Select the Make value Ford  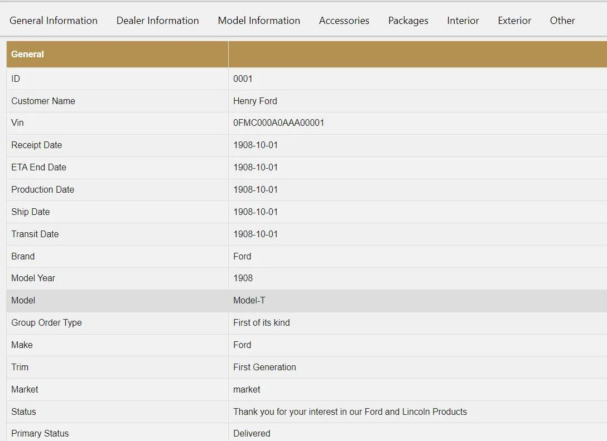(242, 345)
